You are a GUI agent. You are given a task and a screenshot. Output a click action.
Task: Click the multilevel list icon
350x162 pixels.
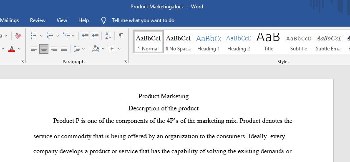[66, 36]
